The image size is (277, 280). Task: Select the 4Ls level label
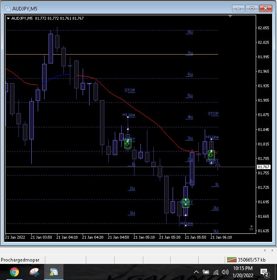point(190,117)
